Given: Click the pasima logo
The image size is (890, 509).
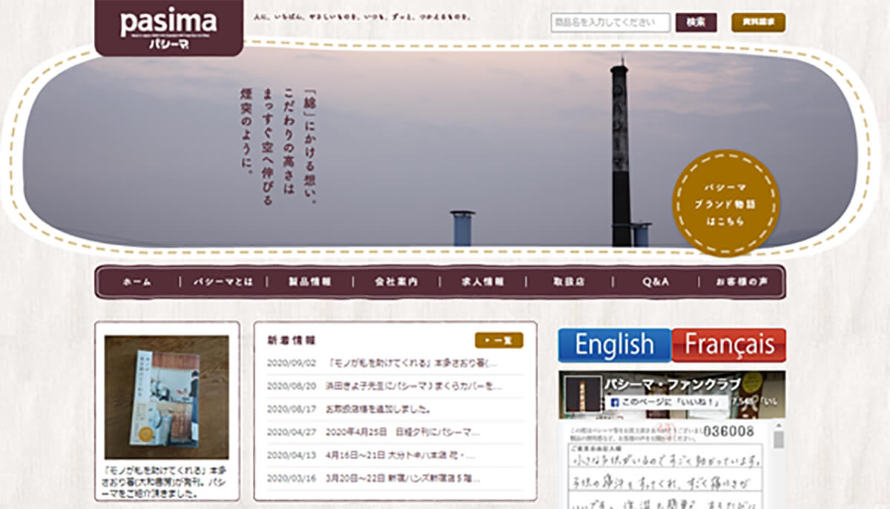Looking at the screenshot, I should pos(169,27).
